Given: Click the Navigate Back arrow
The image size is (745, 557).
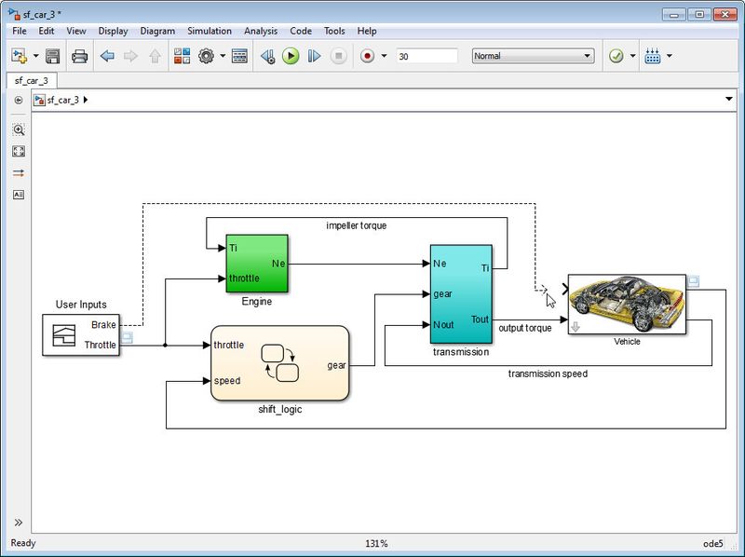Looking at the screenshot, I should click(x=107, y=57).
